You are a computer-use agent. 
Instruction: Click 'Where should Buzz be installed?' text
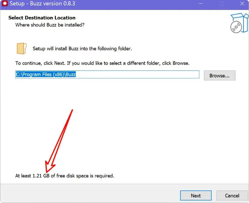point(50,25)
